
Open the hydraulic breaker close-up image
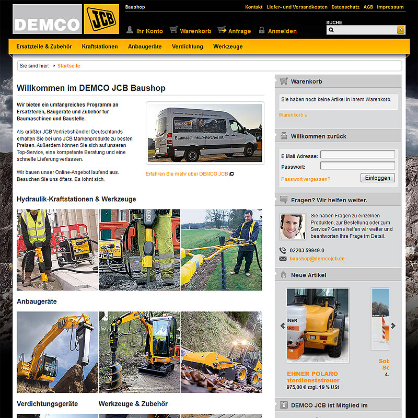click(x=140, y=250)
